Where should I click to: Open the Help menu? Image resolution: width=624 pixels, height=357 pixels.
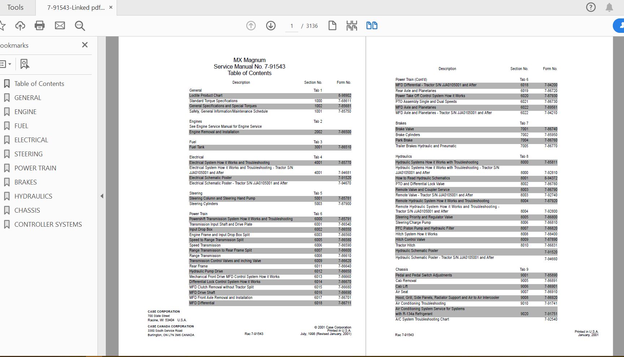click(591, 7)
